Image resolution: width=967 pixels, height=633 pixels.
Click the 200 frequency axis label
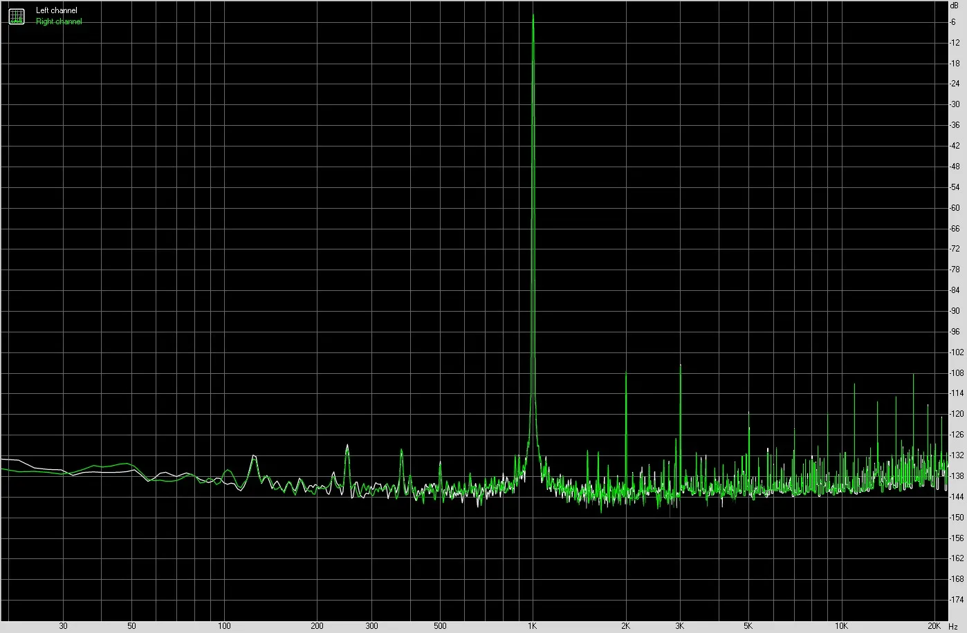point(317,626)
